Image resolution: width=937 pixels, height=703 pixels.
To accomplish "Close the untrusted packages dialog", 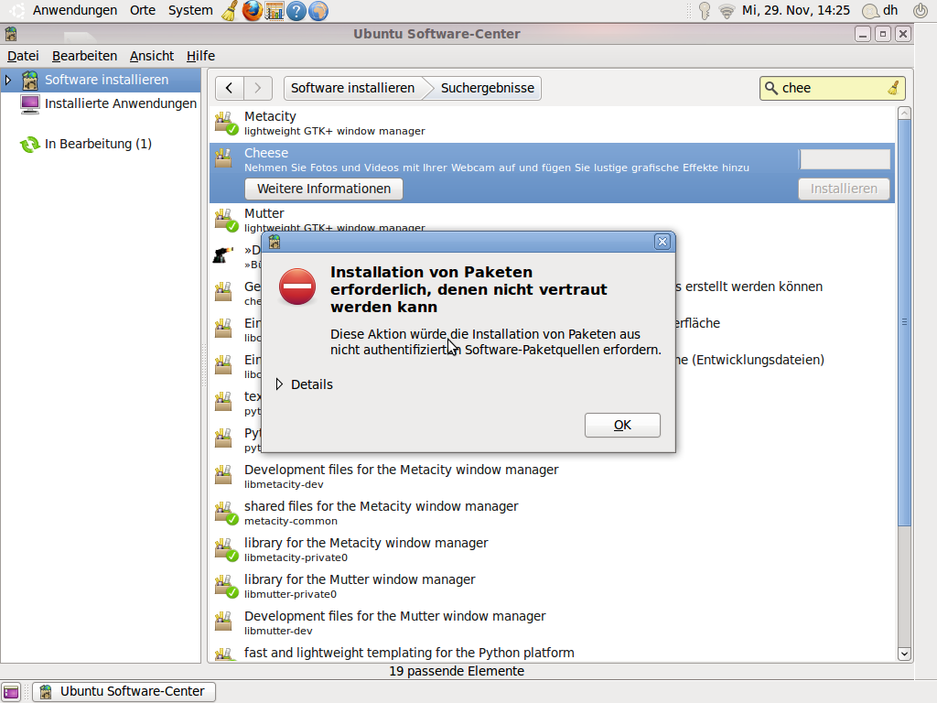I will coord(662,242).
